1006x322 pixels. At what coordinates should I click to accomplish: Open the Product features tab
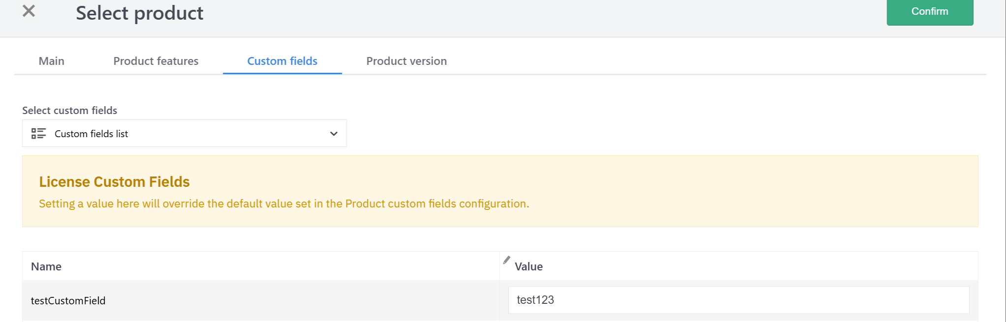[156, 61]
